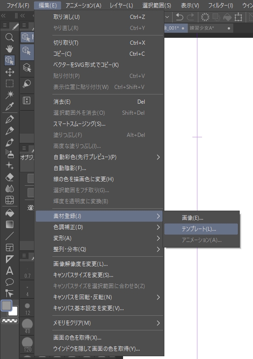Expand the 変形(A) submenu
Viewport: 253px width, 359px height.
pyautogui.click(x=99, y=238)
